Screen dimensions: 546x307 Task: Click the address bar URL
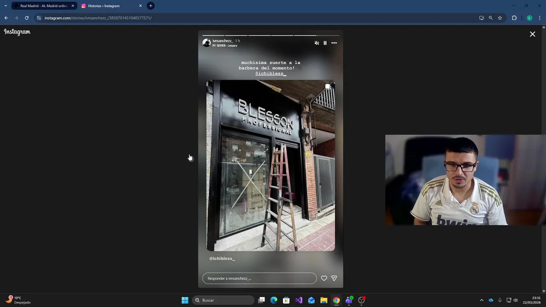tap(98, 18)
